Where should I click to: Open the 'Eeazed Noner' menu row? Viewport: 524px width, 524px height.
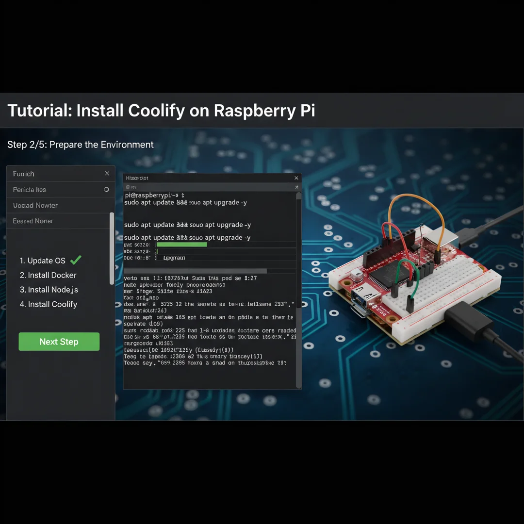pyautogui.click(x=58, y=221)
